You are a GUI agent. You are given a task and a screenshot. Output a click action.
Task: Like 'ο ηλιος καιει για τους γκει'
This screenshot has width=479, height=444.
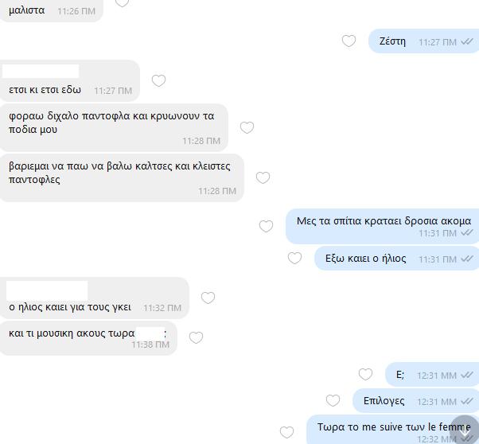click(208, 298)
